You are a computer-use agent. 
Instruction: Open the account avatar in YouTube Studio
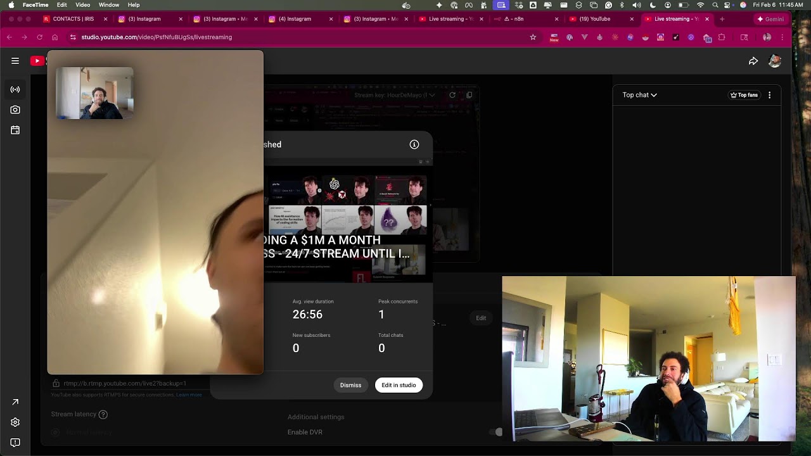[x=774, y=61]
